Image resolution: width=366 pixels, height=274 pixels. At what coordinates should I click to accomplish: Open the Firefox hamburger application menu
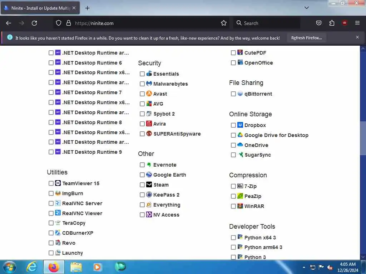357,23
